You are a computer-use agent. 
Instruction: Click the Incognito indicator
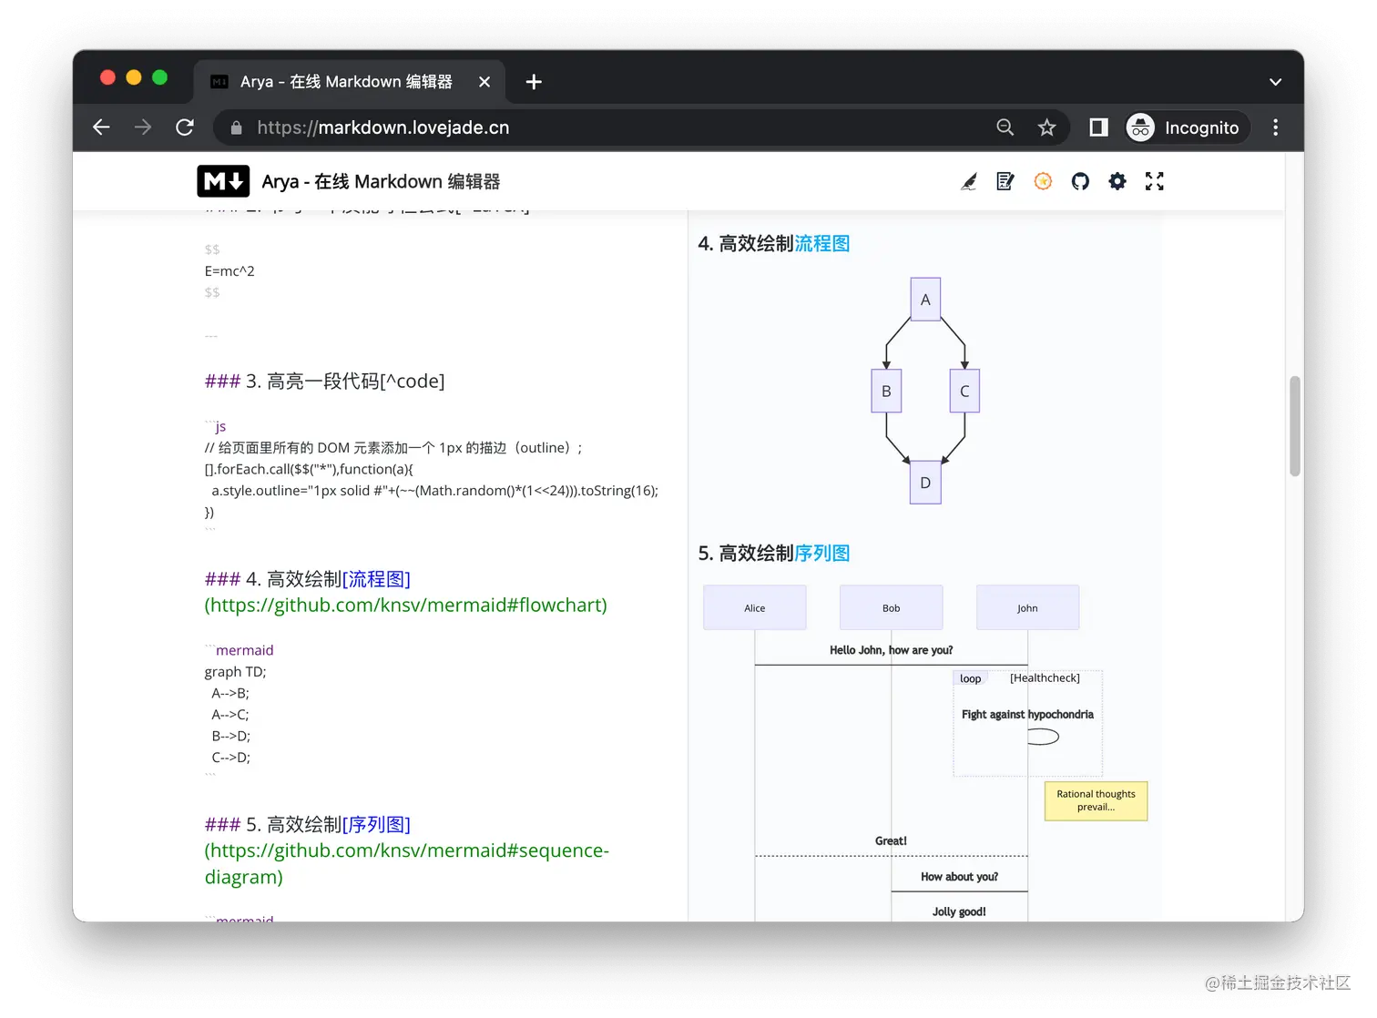pos(1186,127)
